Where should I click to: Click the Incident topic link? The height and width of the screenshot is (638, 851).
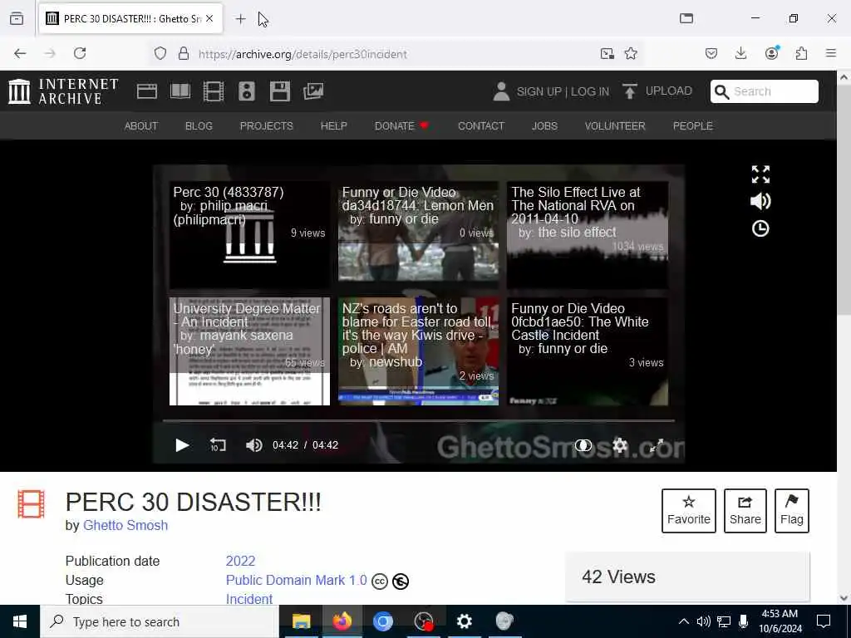(x=249, y=599)
